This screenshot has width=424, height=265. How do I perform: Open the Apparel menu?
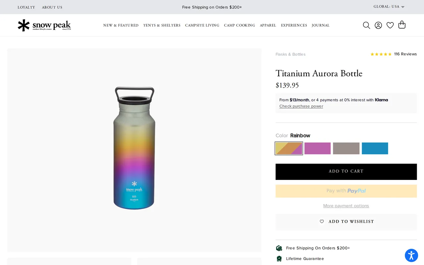[268, 25]
